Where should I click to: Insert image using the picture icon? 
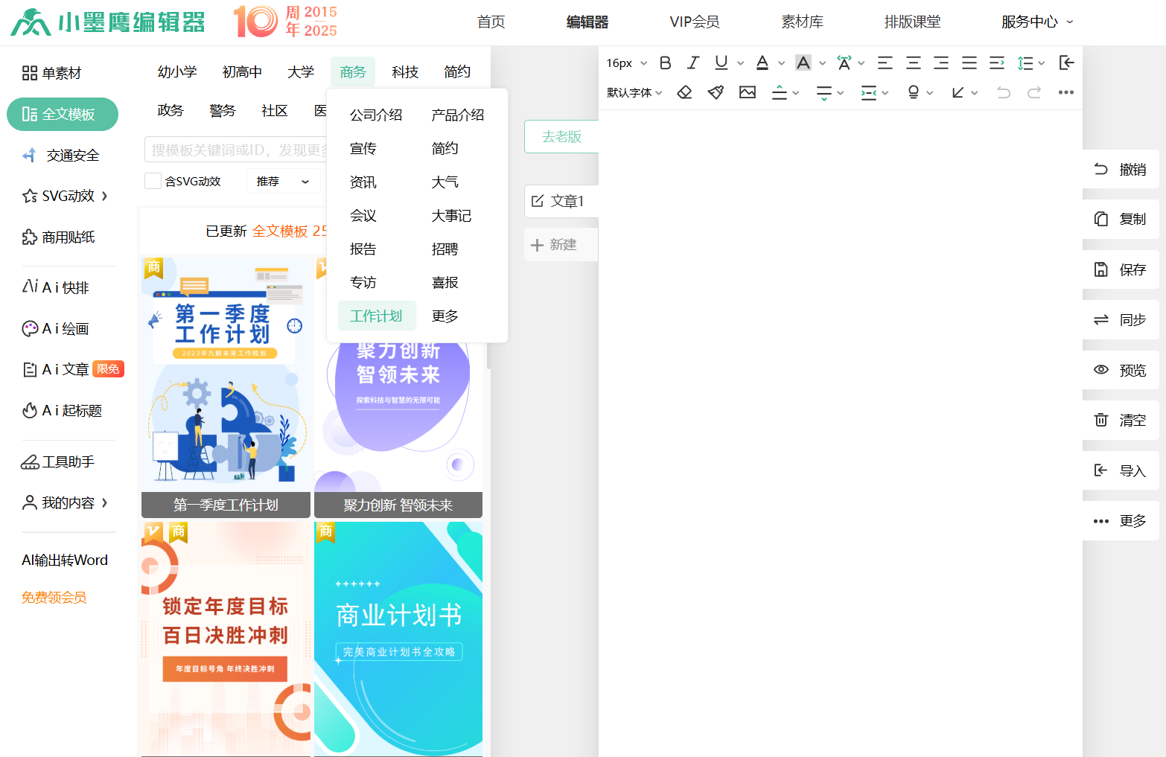coord(748,92)
